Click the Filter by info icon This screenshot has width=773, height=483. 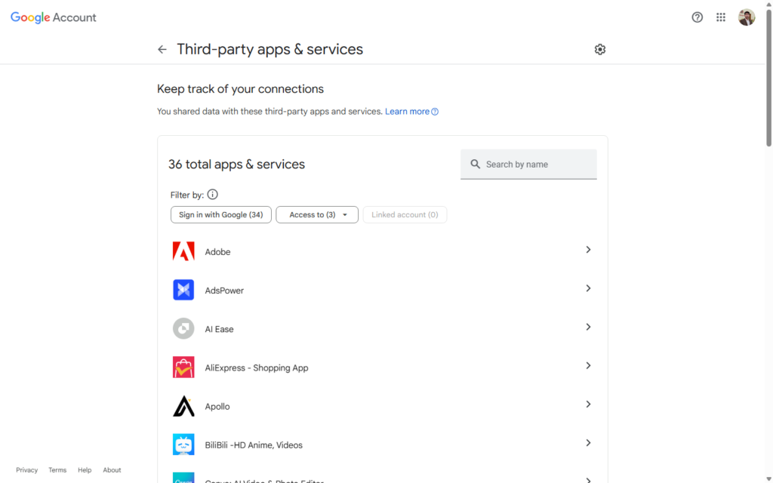click(x=212, y=194)
